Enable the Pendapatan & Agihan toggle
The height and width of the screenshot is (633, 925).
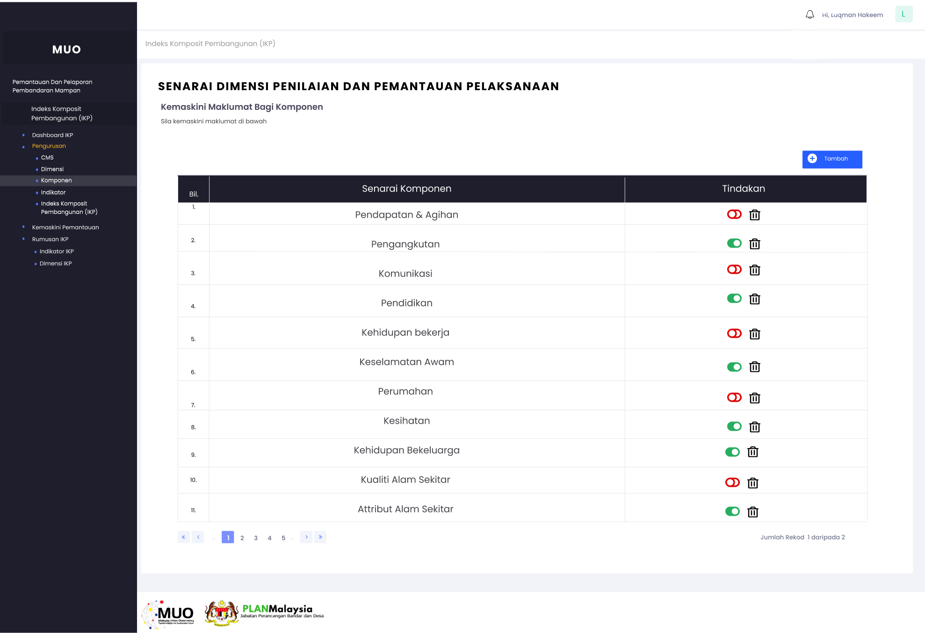(x=734, y=214)
